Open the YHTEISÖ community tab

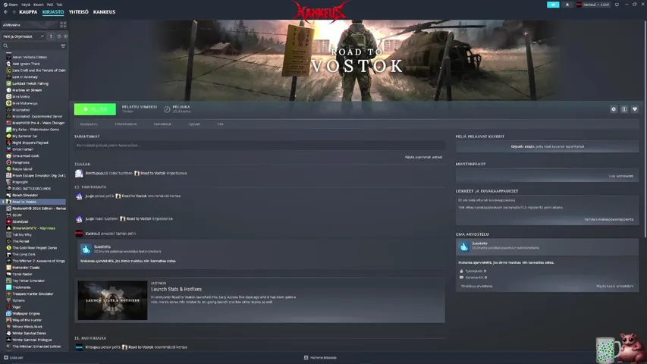78,12
